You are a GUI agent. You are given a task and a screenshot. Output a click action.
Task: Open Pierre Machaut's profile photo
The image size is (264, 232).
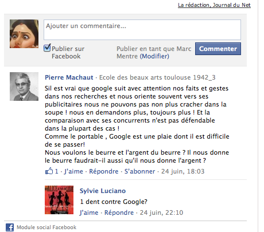pyautogui.click(x=24, y=86)
